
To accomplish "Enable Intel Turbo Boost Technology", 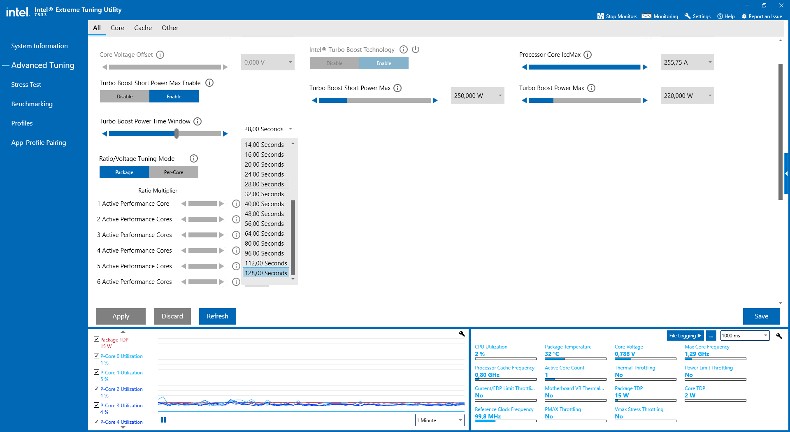I will (384, 63).
